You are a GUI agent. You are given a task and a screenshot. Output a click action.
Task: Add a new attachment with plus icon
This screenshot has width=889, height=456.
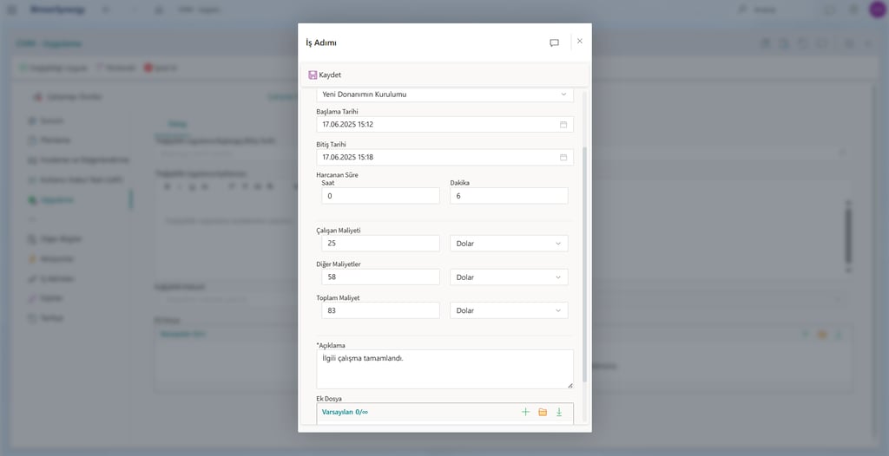[525, 412]
